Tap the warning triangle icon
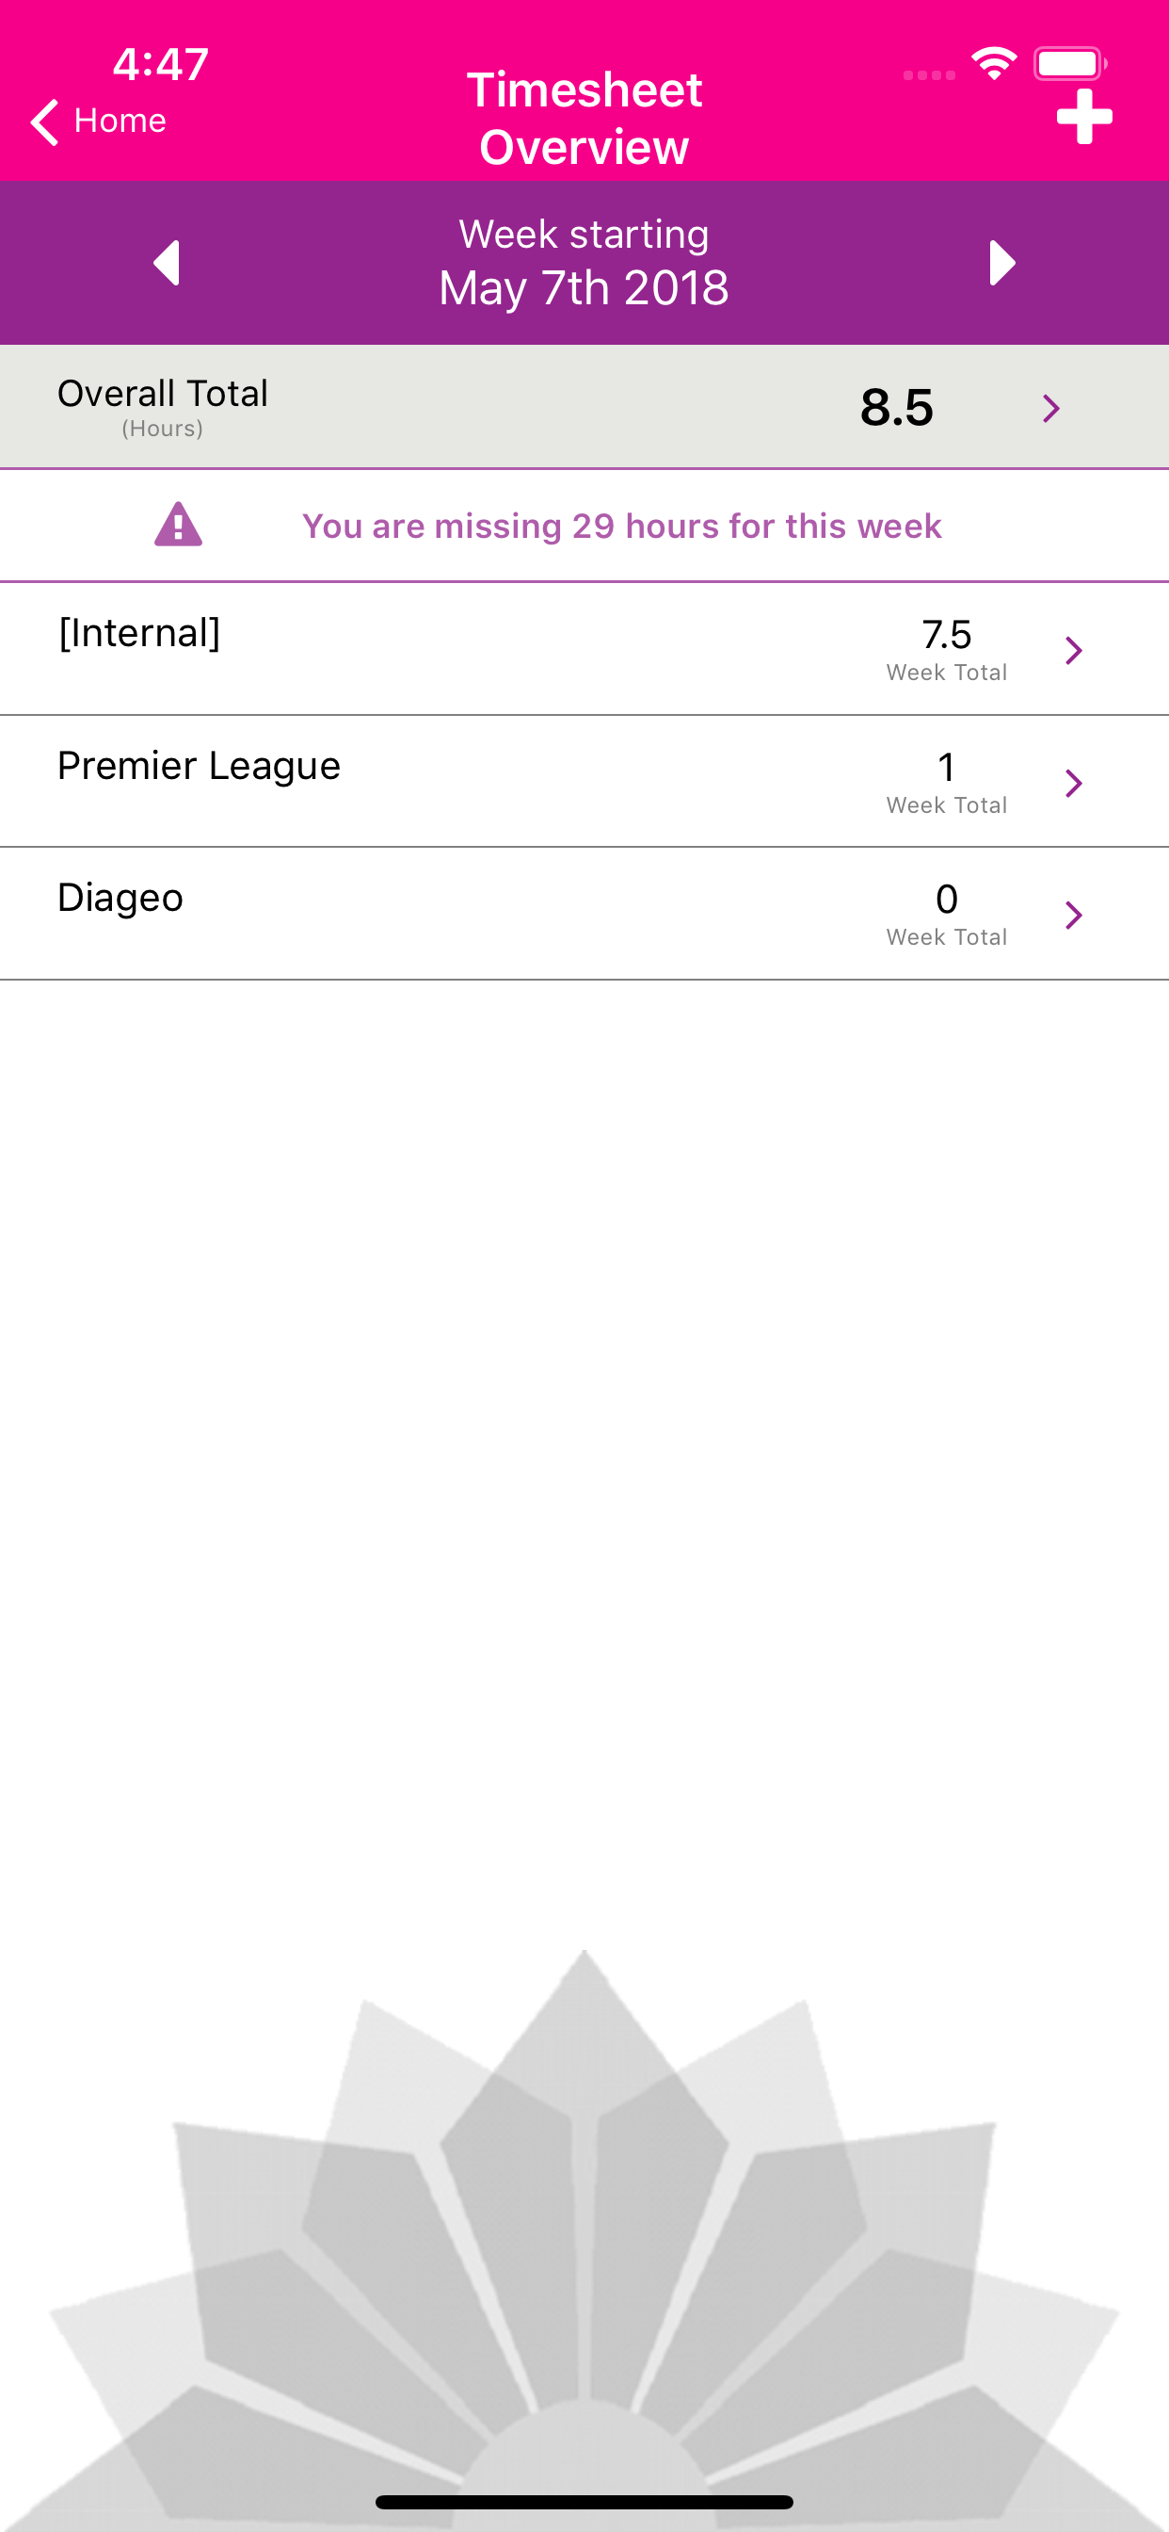The image size is (1169, 2532). (178, 525)
